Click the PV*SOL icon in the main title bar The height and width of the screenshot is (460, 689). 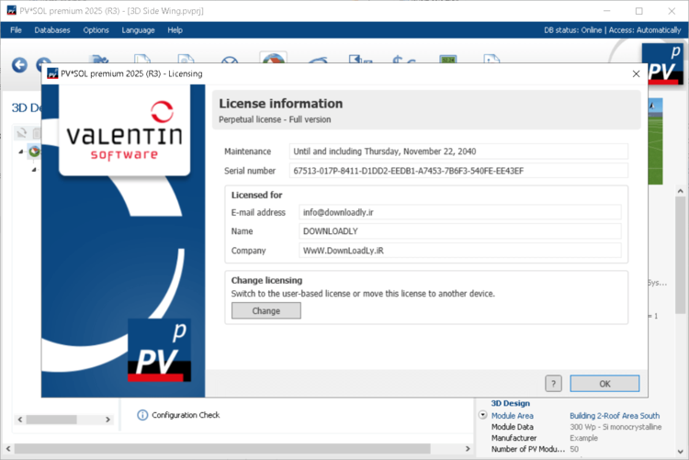[x=11, y=10]
